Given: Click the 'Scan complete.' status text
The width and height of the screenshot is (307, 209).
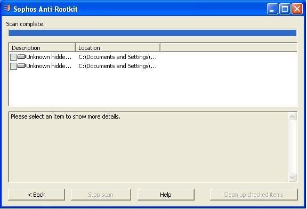Looking at the screenshot, I should [x=25, y=24].
